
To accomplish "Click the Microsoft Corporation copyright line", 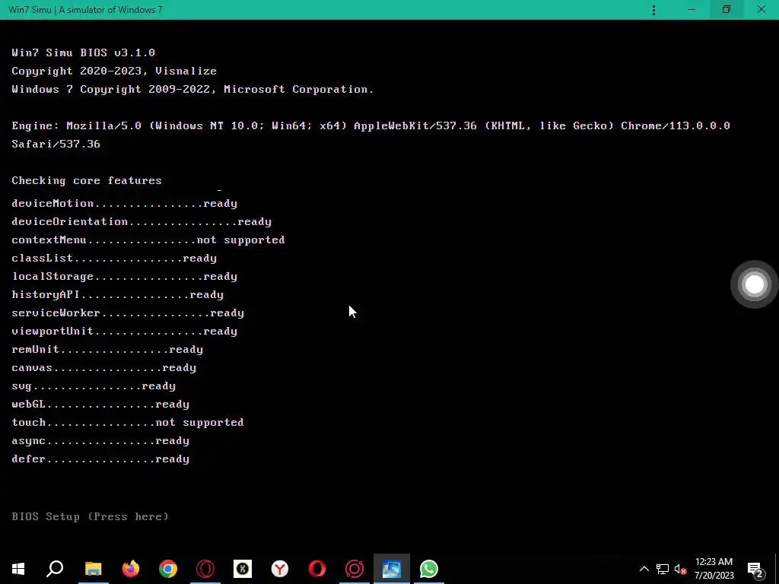I will 192,90.
